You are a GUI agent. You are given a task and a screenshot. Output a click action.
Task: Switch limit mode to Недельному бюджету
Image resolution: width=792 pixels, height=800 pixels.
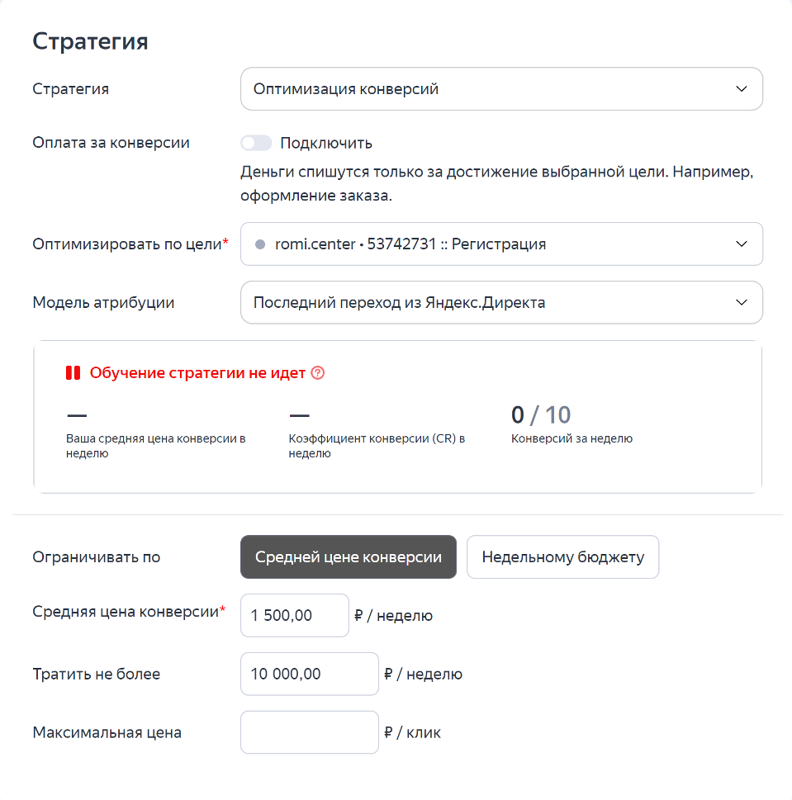562,556
